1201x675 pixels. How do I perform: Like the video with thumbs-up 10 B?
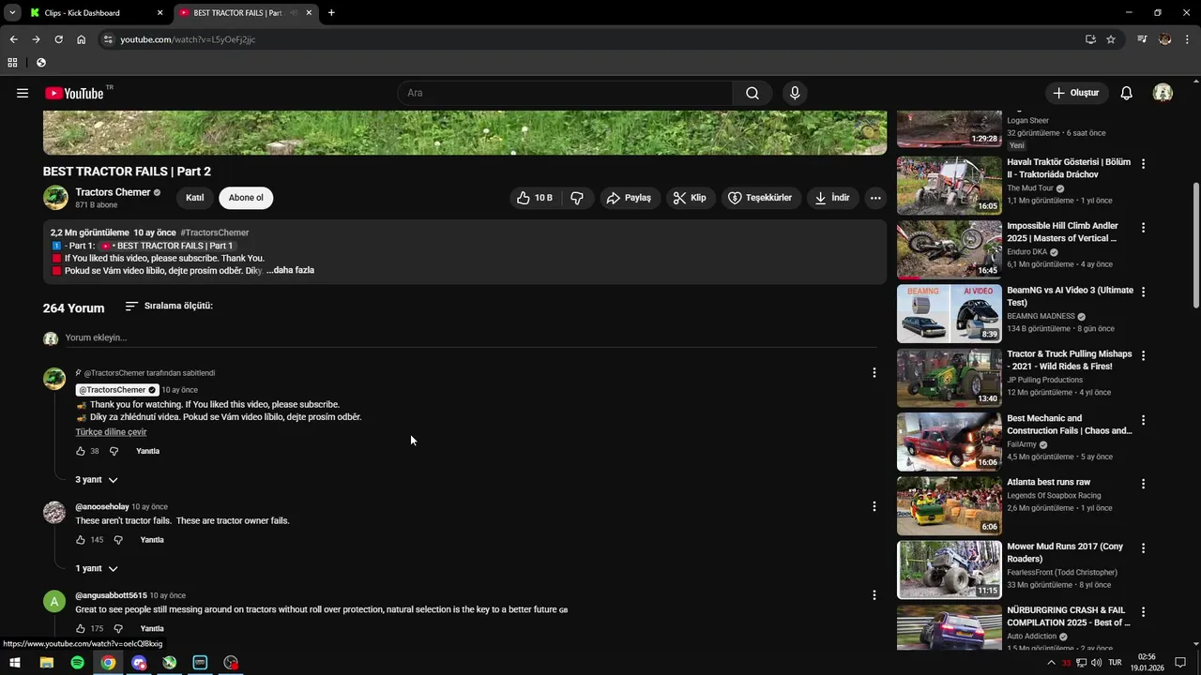pyautogui.click(x=535, y=198)
